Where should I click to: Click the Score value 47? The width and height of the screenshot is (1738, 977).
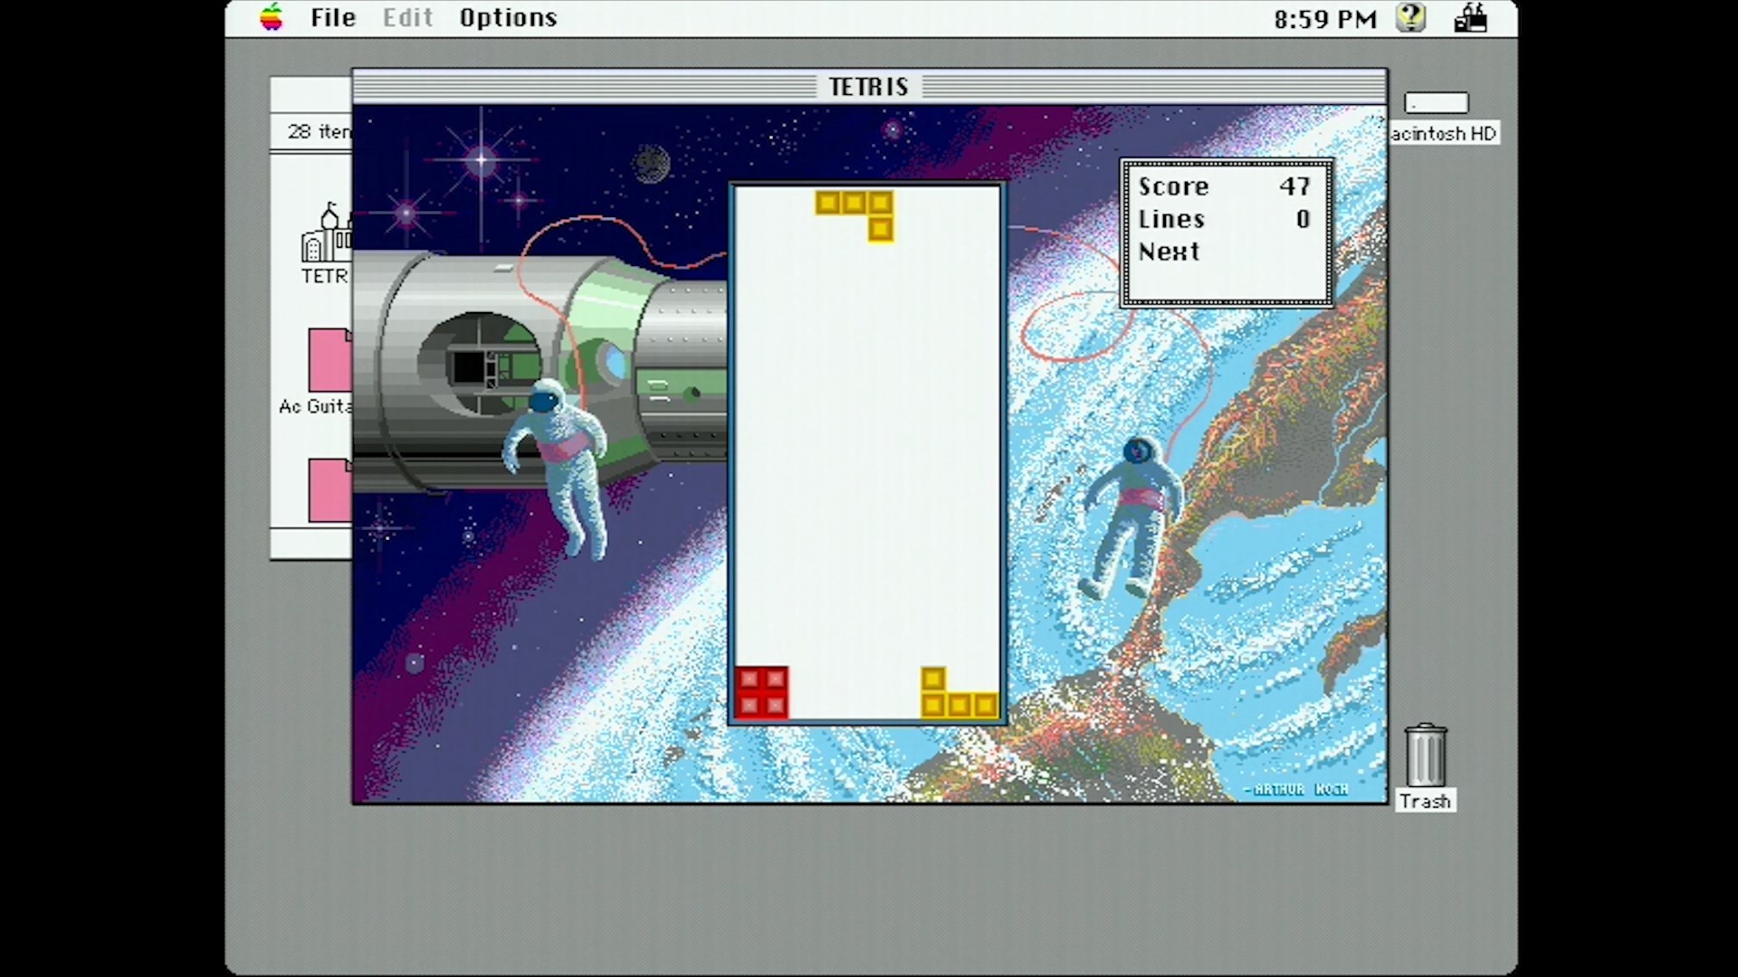1294,186
